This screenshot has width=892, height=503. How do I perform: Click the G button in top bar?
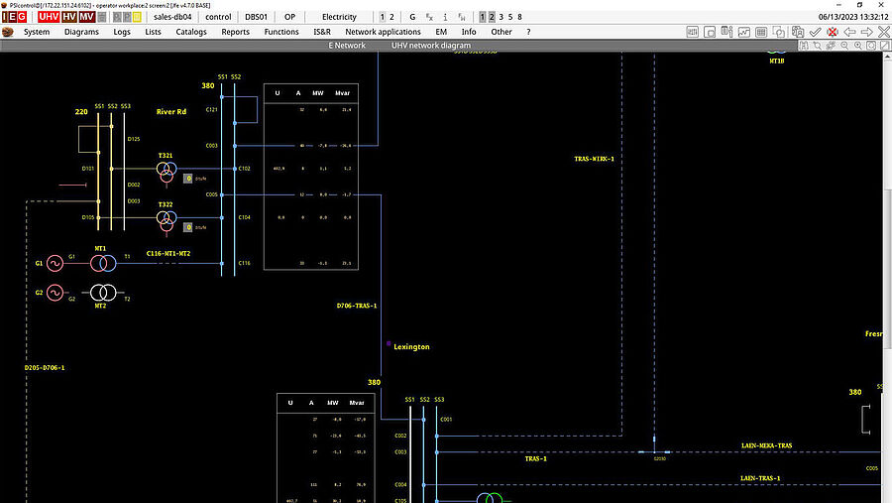coord(412,17)
